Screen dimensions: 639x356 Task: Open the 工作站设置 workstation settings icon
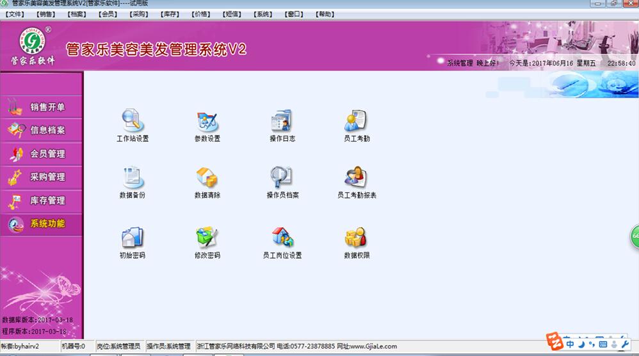133,120
